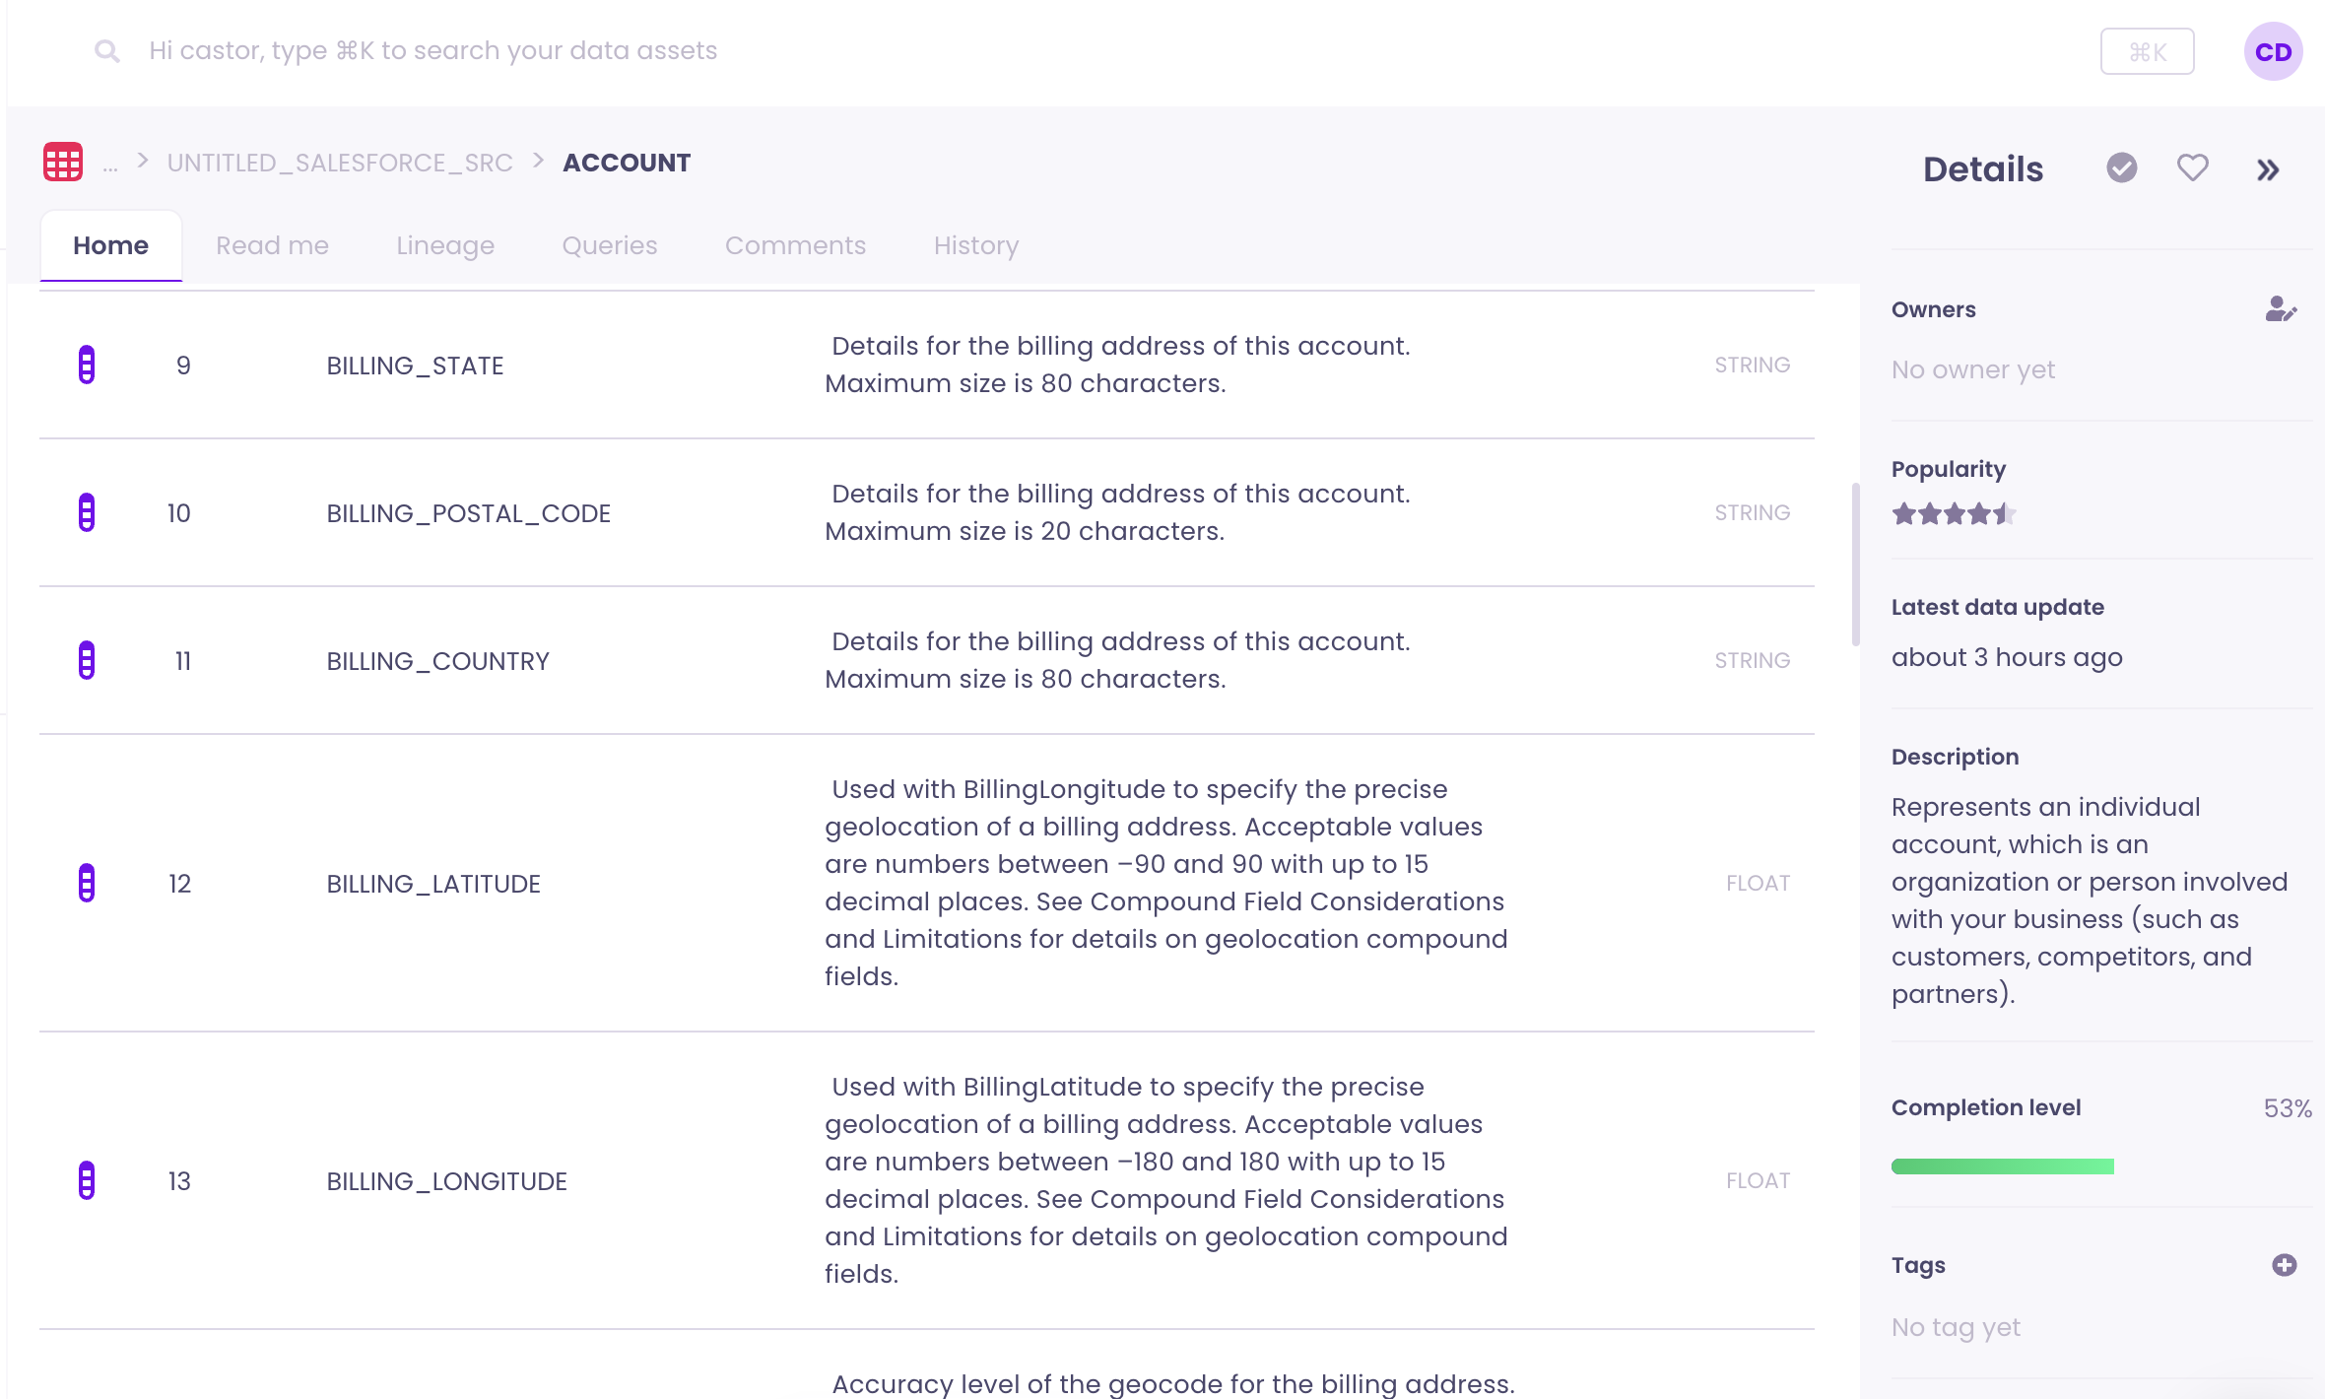Open UNTITLED_SALESFORCE_SRC from the breadcrumb
The width and height of the screenshot is (2325, 1399).
[340, 162]
